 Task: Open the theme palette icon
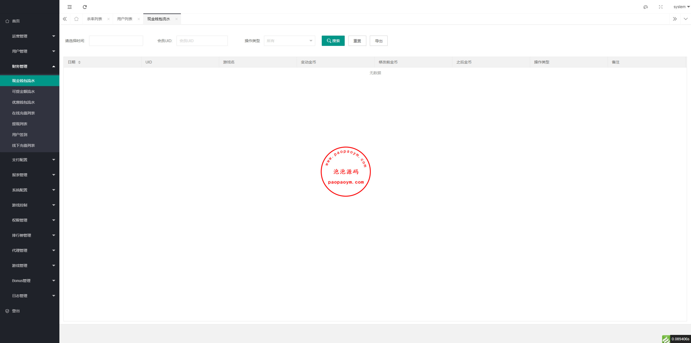point(645,7)
